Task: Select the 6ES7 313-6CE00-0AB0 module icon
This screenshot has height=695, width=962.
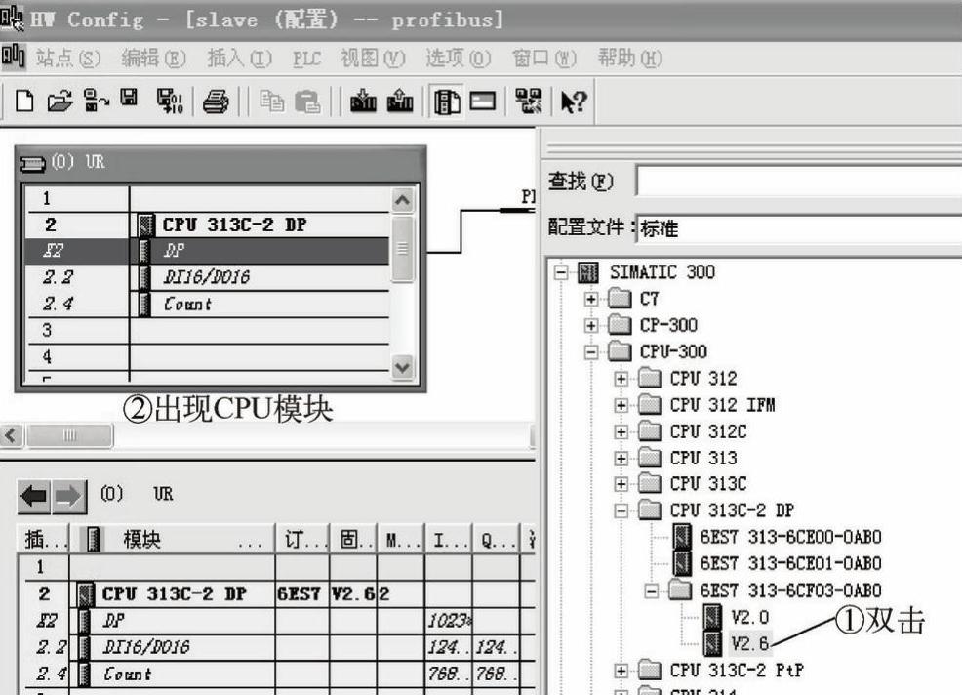Action: click(682, 537)
